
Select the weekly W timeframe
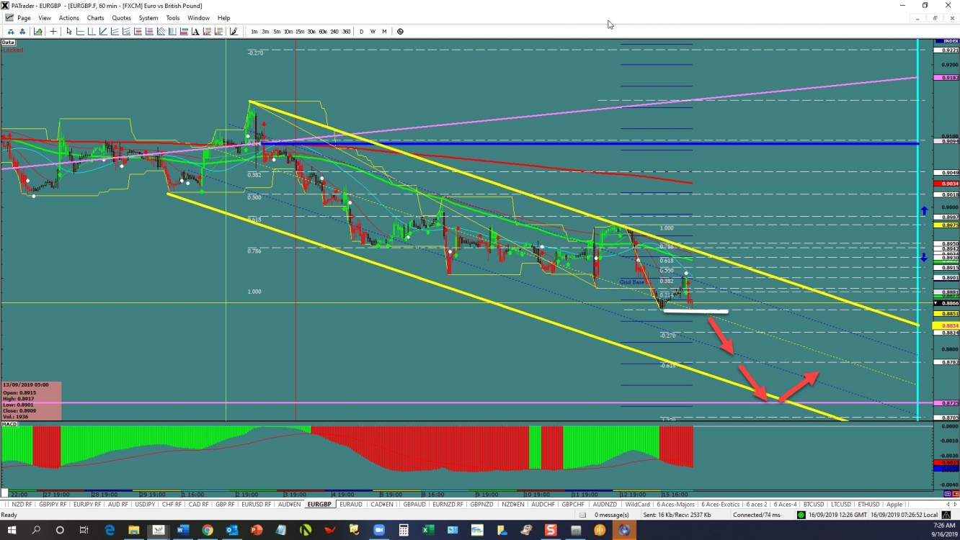373,32
